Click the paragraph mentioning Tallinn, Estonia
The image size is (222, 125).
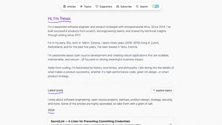[x=104, y=45]
